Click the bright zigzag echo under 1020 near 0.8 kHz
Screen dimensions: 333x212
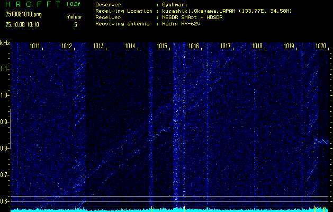point(321,142)
